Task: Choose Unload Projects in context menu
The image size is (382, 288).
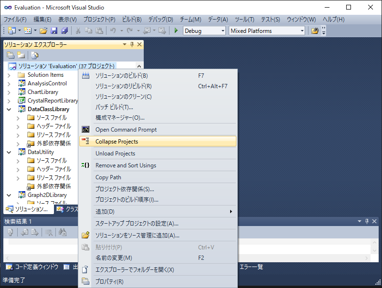Action: point(158,154)
